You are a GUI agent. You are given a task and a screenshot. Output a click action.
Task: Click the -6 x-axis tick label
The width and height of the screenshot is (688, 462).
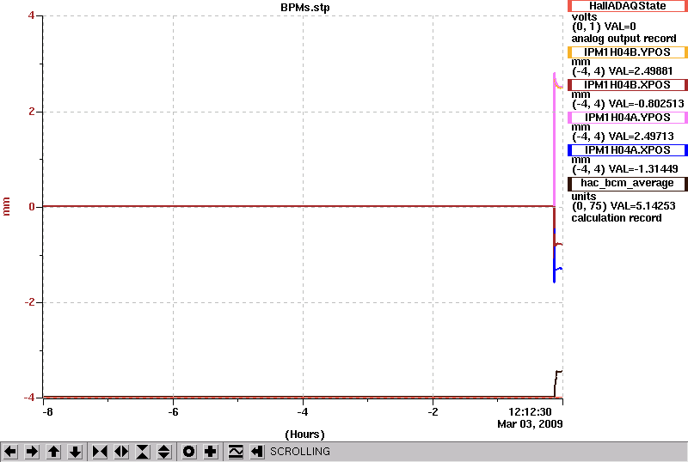tap(174, 412)
